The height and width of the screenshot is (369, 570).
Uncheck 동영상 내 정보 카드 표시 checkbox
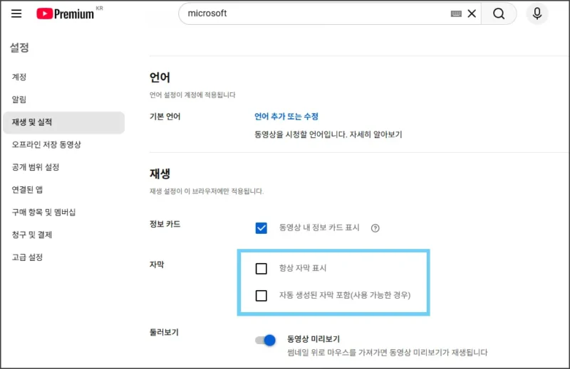click(x=261, y=228)
